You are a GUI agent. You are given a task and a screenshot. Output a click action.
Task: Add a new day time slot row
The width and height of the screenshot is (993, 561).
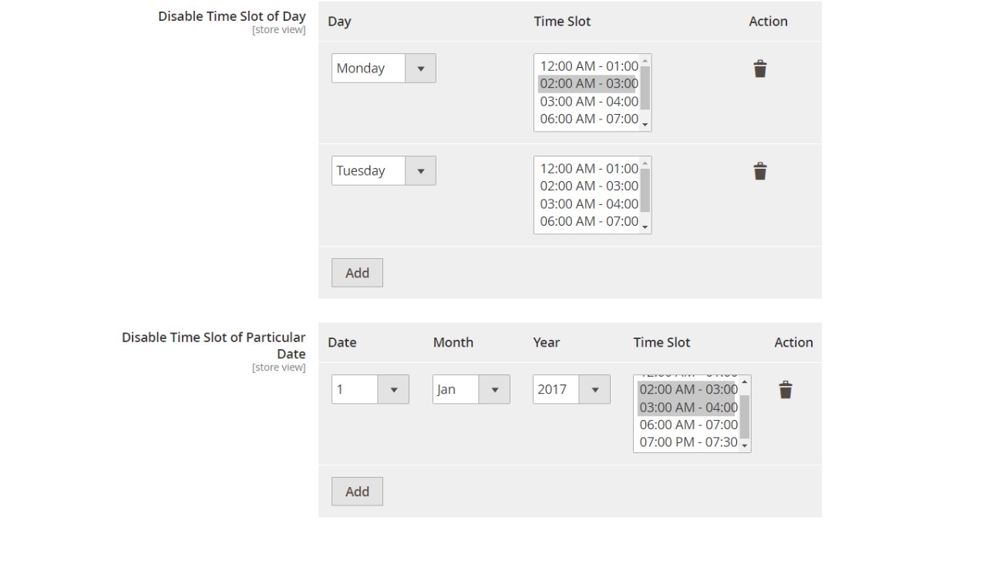click(x=357, y=273)
